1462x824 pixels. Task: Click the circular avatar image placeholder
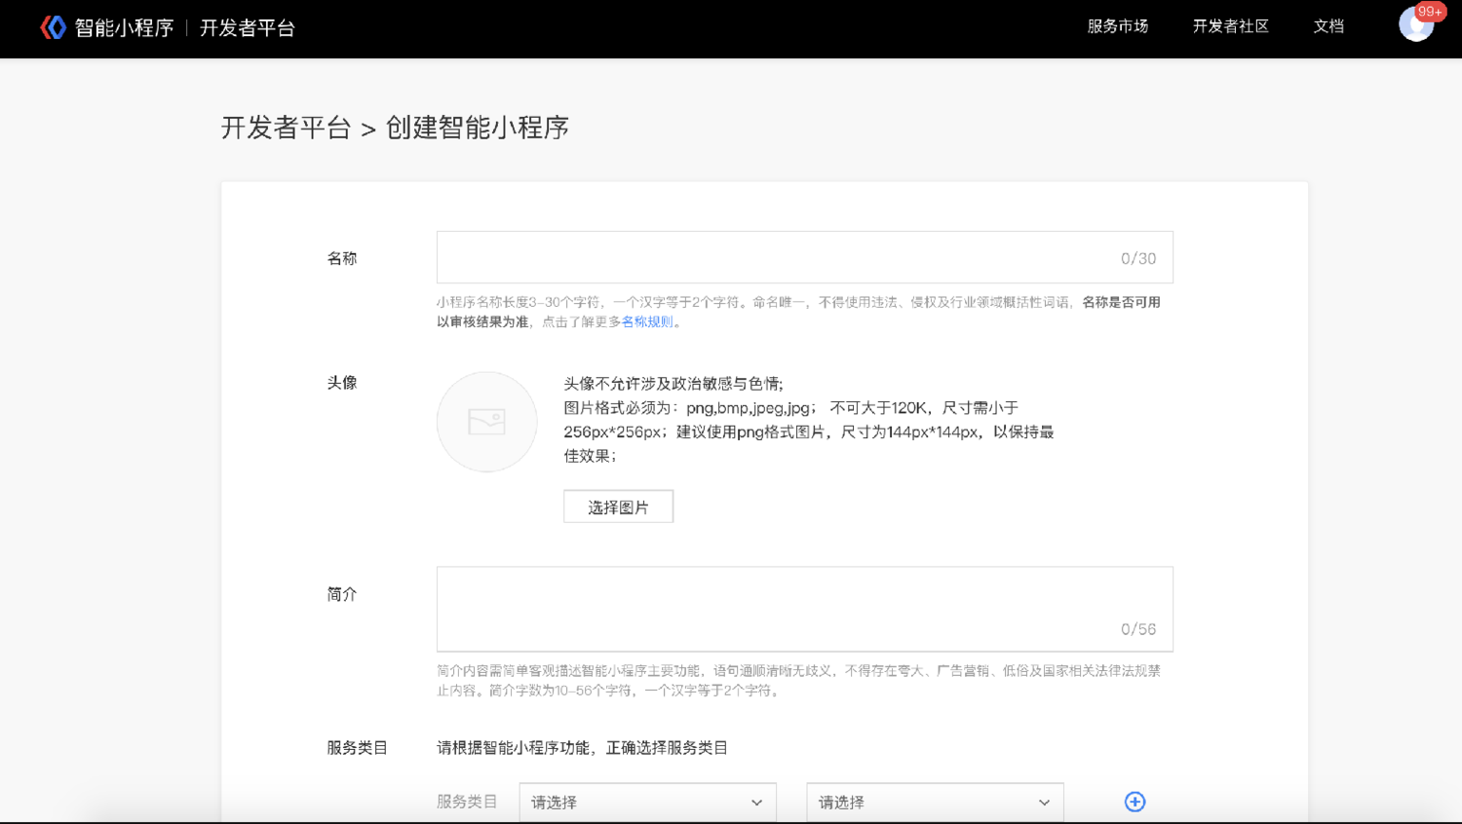click(x=486, y=422)
